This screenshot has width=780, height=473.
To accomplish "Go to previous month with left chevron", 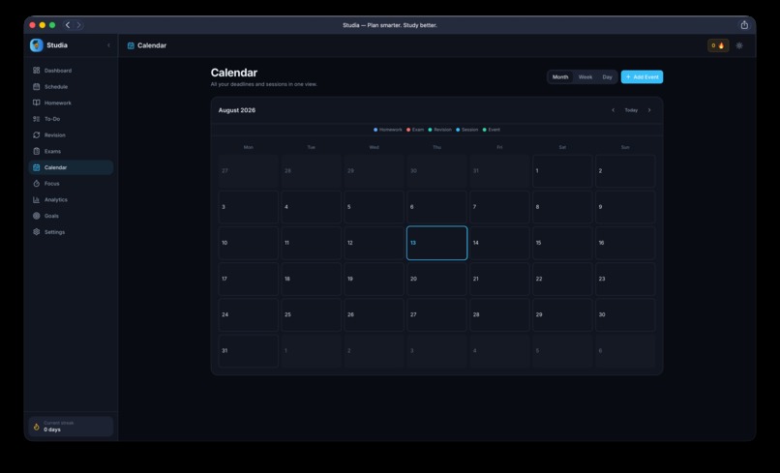I will coord(613,110).
